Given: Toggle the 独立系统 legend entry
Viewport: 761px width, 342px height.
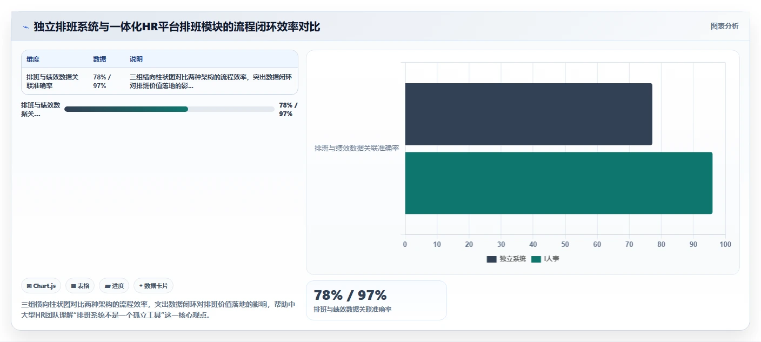Looking at the screenshot, I should click(x=506, y=259).
